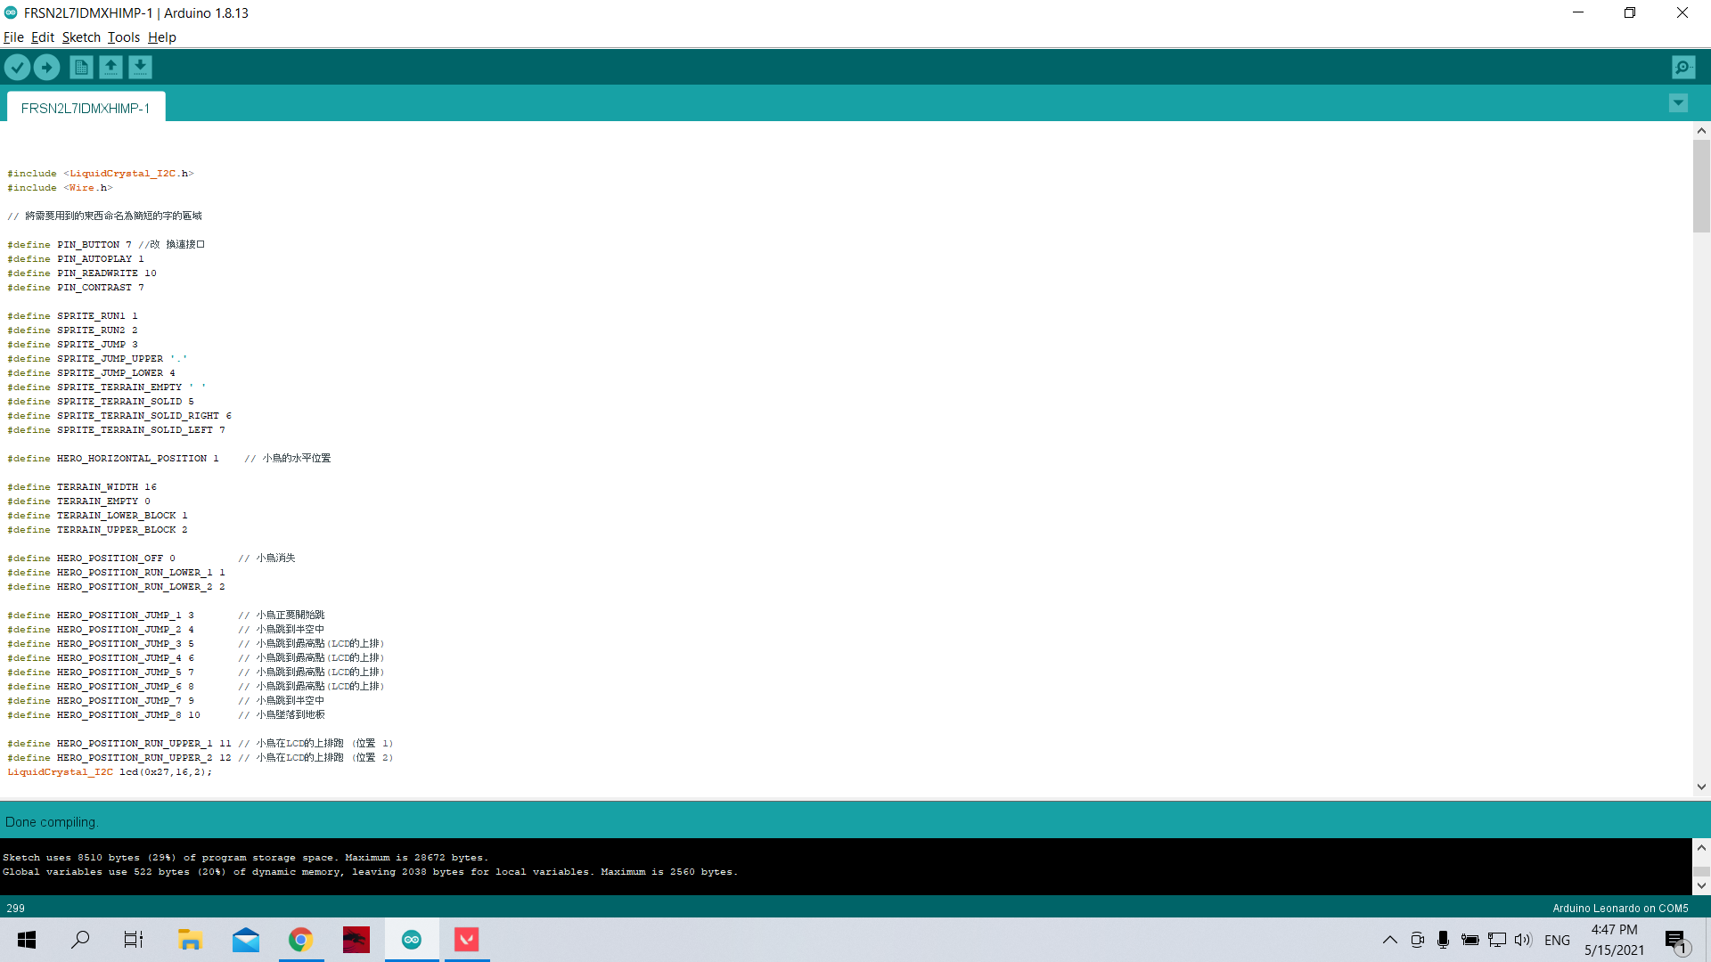The image size is (1711, 962).
Task: Save the current sketch
Action: (x=141, y=67)
